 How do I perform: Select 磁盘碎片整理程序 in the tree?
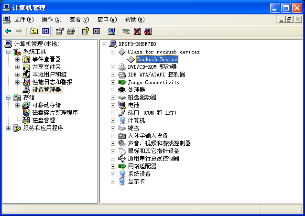(55, 113)
